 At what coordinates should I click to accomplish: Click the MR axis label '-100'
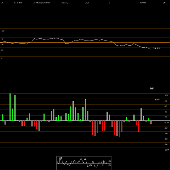[x=167, y=150]
